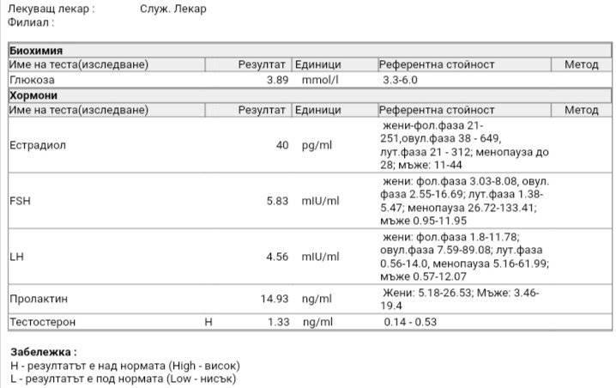Click the Естрадиол test name

[37, 145]
